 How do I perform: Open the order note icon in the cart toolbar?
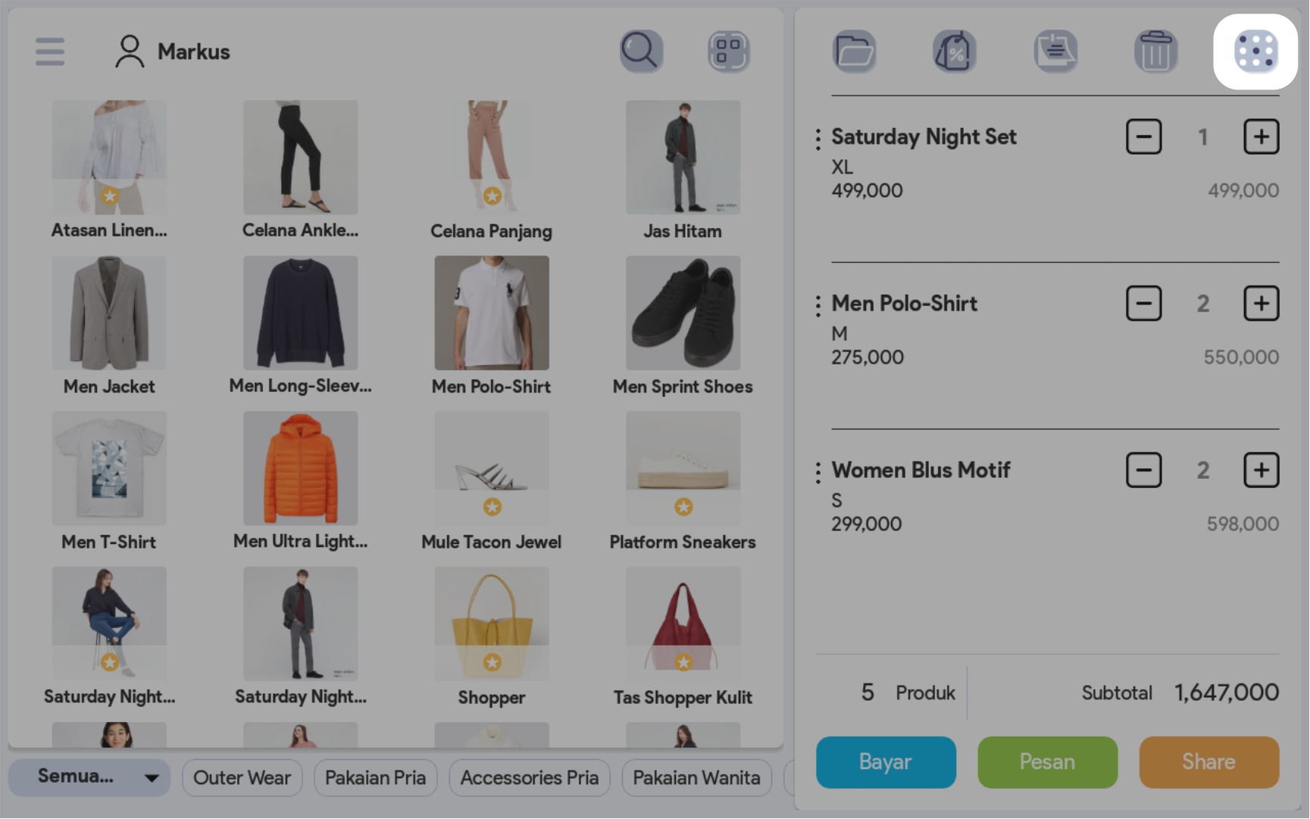tap(1055, 52)
